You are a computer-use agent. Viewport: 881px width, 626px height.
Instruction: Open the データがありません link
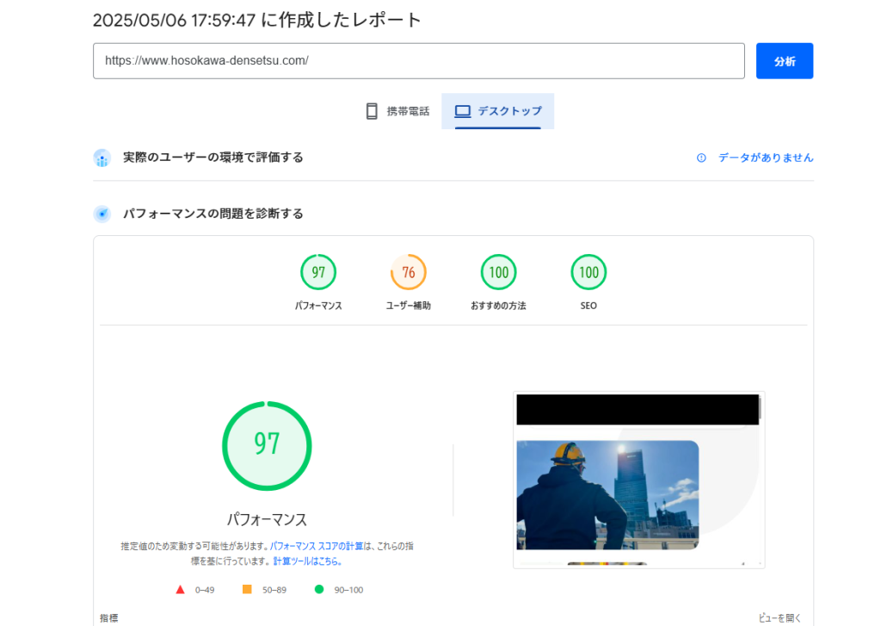(x=765, y=158)
